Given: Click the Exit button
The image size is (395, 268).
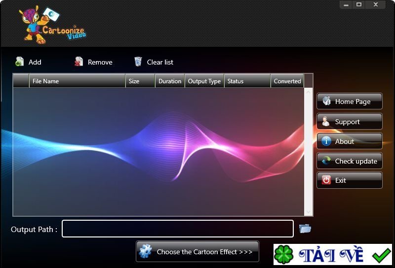Looking at the screenshot, I should click(350, 180).
